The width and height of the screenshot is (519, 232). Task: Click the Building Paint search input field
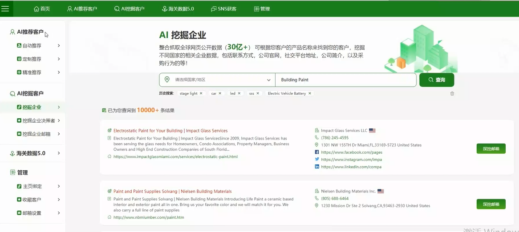pos(345,80)
